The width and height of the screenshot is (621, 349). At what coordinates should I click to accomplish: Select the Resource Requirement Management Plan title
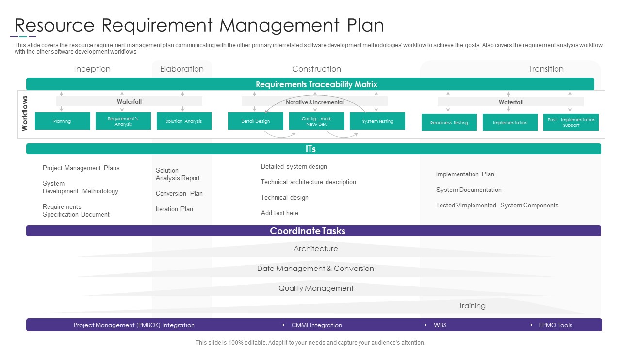point(199,25)
